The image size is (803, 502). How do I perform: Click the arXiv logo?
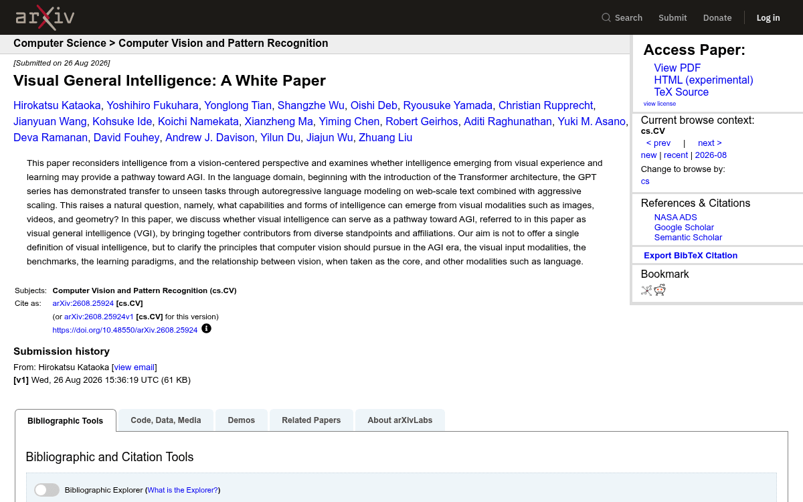(45, 17)
